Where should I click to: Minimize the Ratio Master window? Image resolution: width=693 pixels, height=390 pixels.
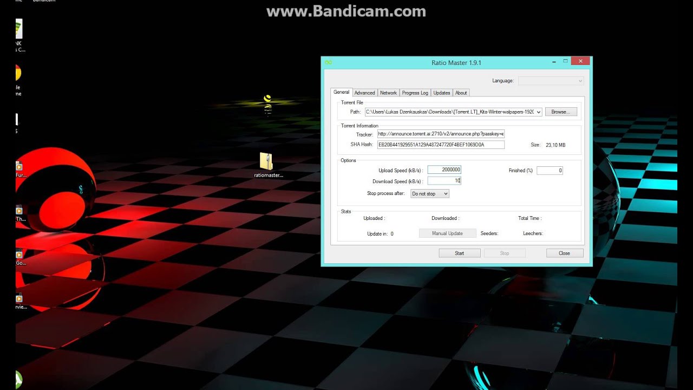(x=553, y=61)
